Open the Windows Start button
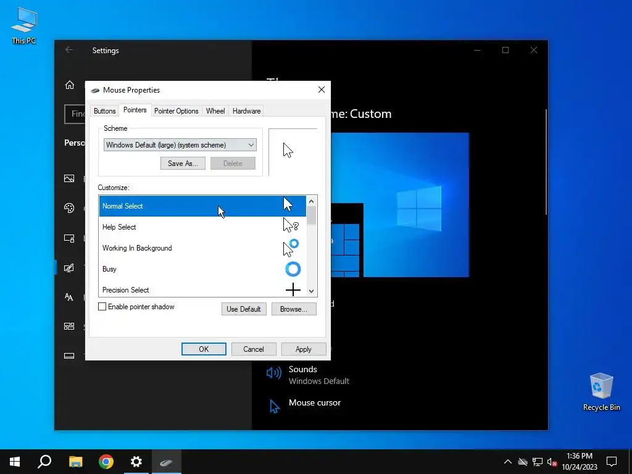Viewport: 632px width, 474px height. pos(15,462)
